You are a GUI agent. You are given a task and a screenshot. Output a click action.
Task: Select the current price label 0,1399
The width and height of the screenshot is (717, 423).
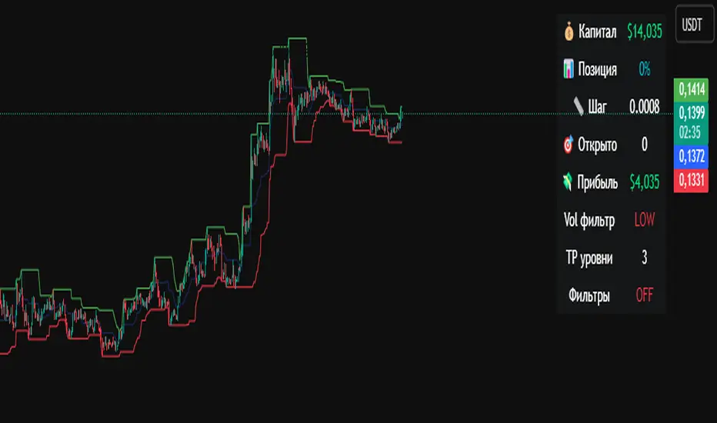(x=692, y=112)
